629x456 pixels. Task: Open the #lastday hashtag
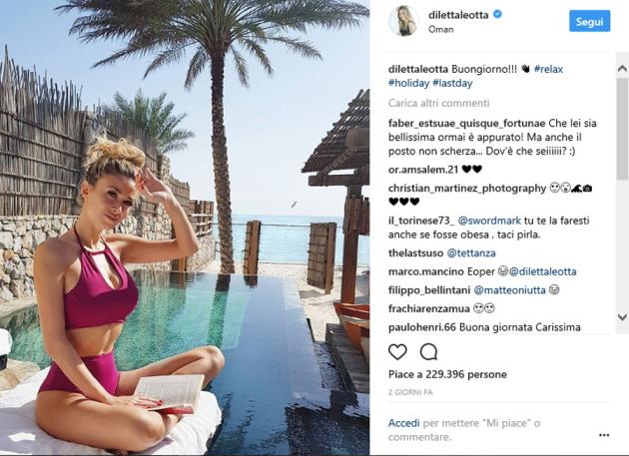452,84
